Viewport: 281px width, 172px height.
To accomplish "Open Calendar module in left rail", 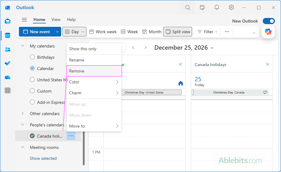I will tap(8, 35).
